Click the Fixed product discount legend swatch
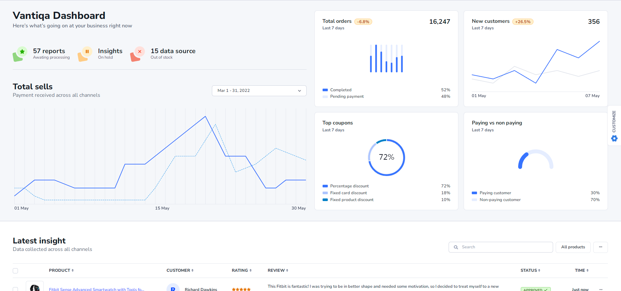 325,200
